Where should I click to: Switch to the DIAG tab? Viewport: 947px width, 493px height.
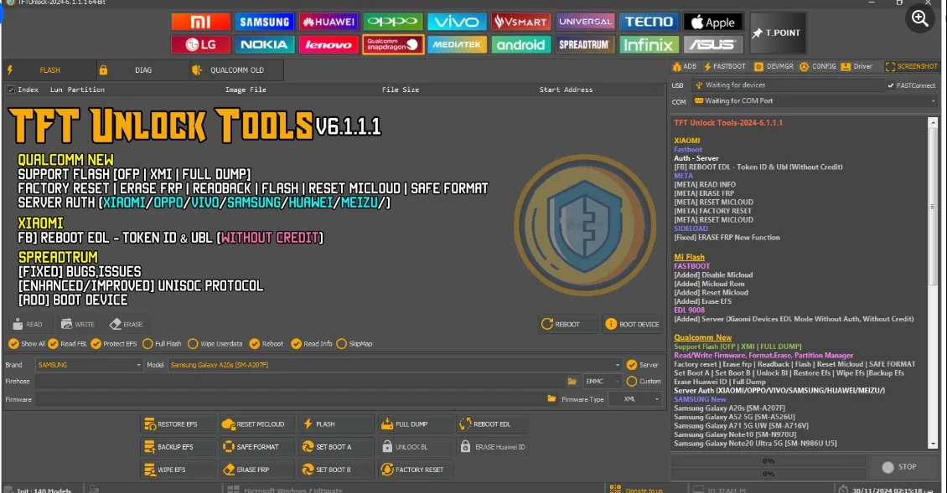143,70
